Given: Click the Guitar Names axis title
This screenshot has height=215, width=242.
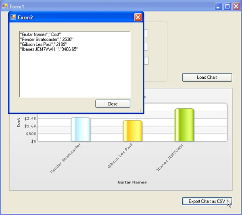Looking at the screenshot, I should coord(132,182).
